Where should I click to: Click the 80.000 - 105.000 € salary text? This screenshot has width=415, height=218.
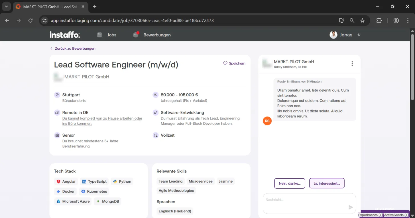point(180,95)
